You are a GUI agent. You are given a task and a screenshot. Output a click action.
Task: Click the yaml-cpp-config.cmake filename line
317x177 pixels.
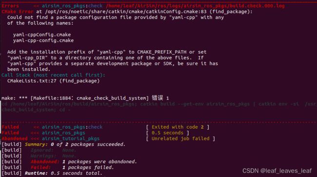tap(43, 40)
